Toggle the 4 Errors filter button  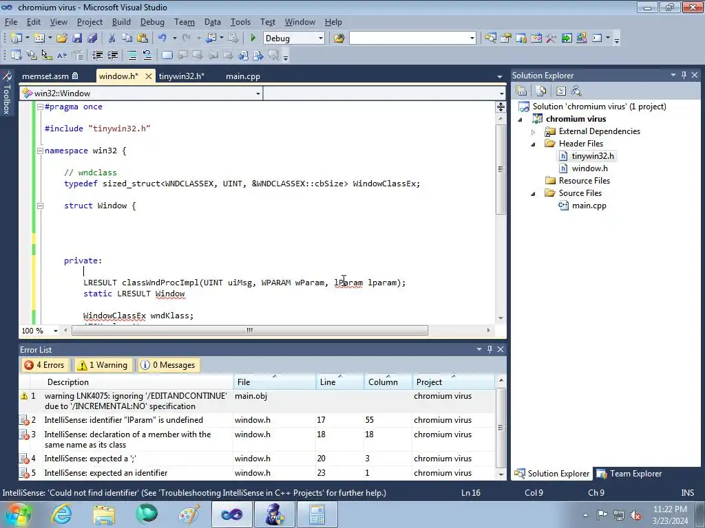coord(45,365)
